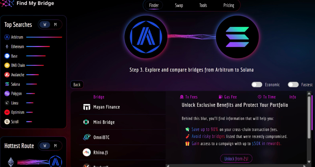Enable the Economic toggle

[257, 85]
